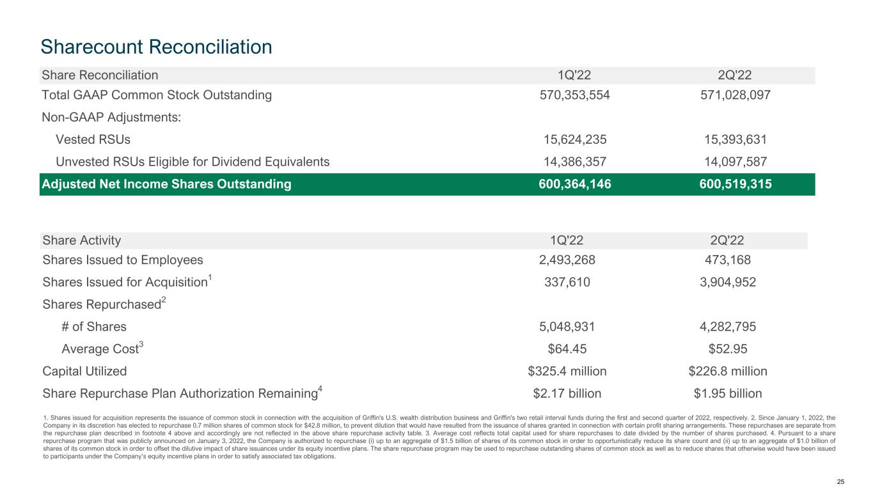This screenshot has width=873, height=491.
Task: Select the Vested RSUs row label
Action: coord(95,139)
